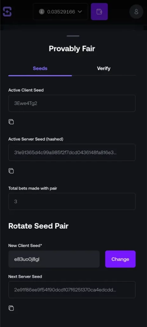The width and height of the screenshot is (147, 327).
Task: Open the 0.03529166 balance selector
Action: coord(61,12)
